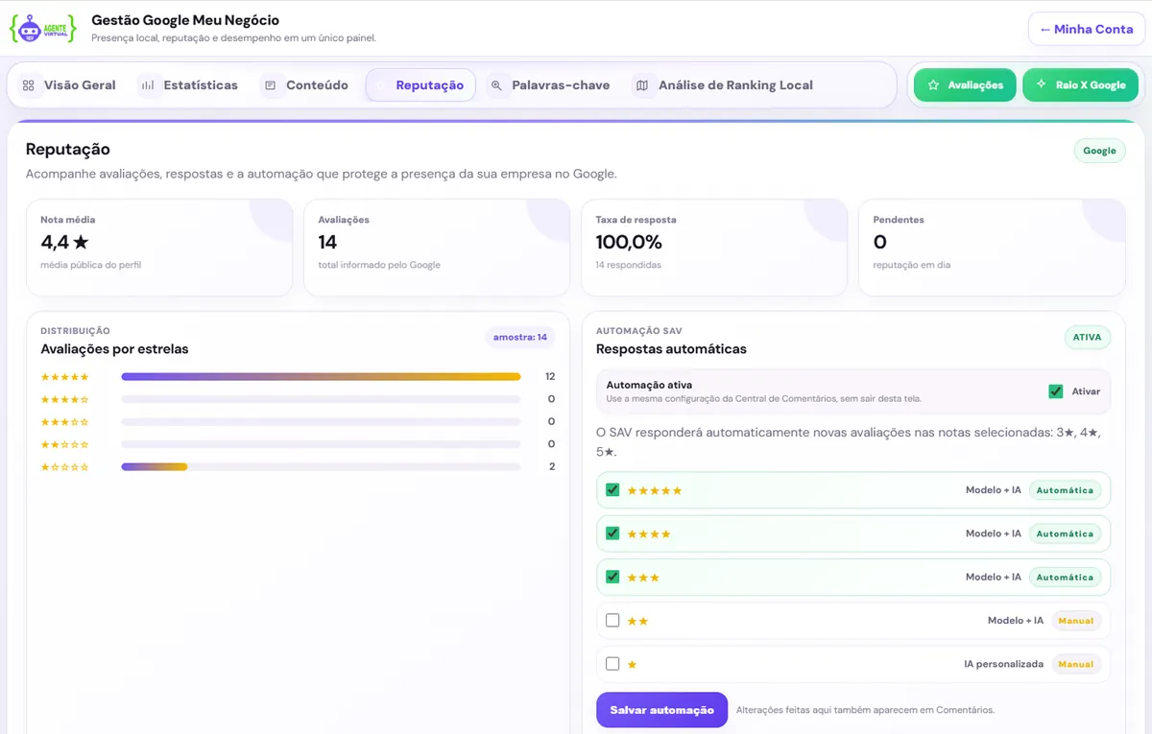The height and width of the screenshot is (734, 1152).
Task: Uncheck the five-star auto-reply checkbox
Action: [x=612, y=489]
